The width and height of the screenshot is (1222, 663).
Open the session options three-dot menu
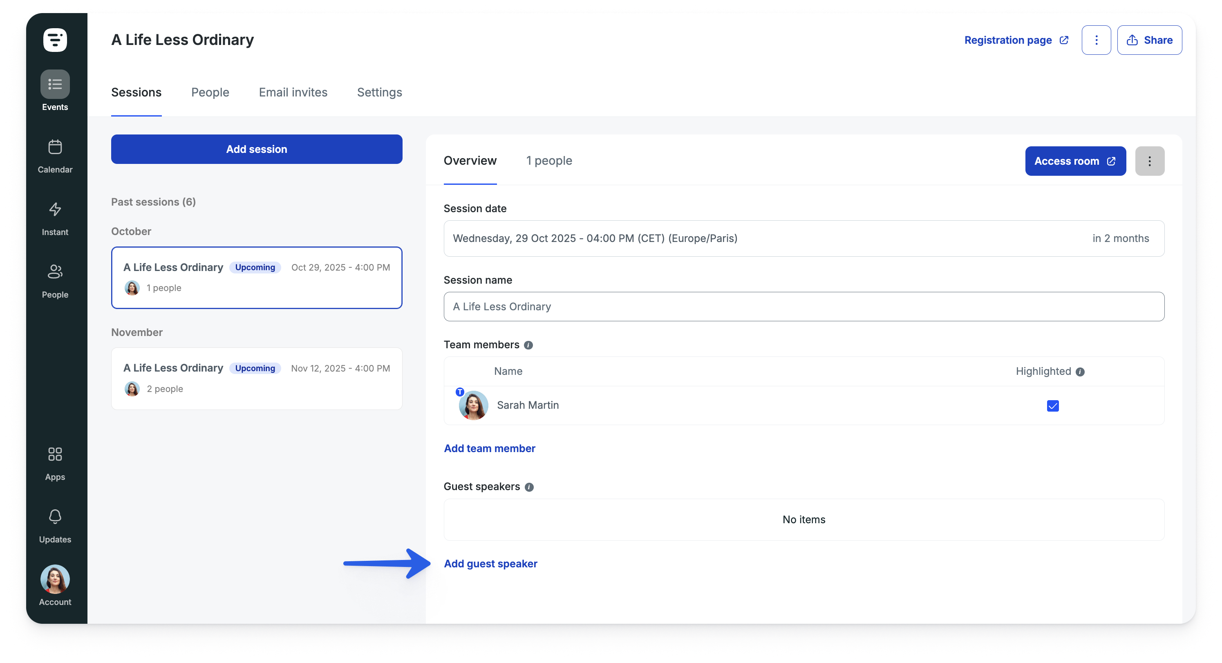pos(1149,161)
